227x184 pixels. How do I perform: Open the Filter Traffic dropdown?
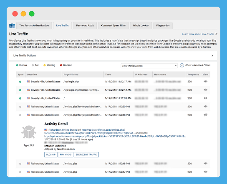click(x=149, y=66)
